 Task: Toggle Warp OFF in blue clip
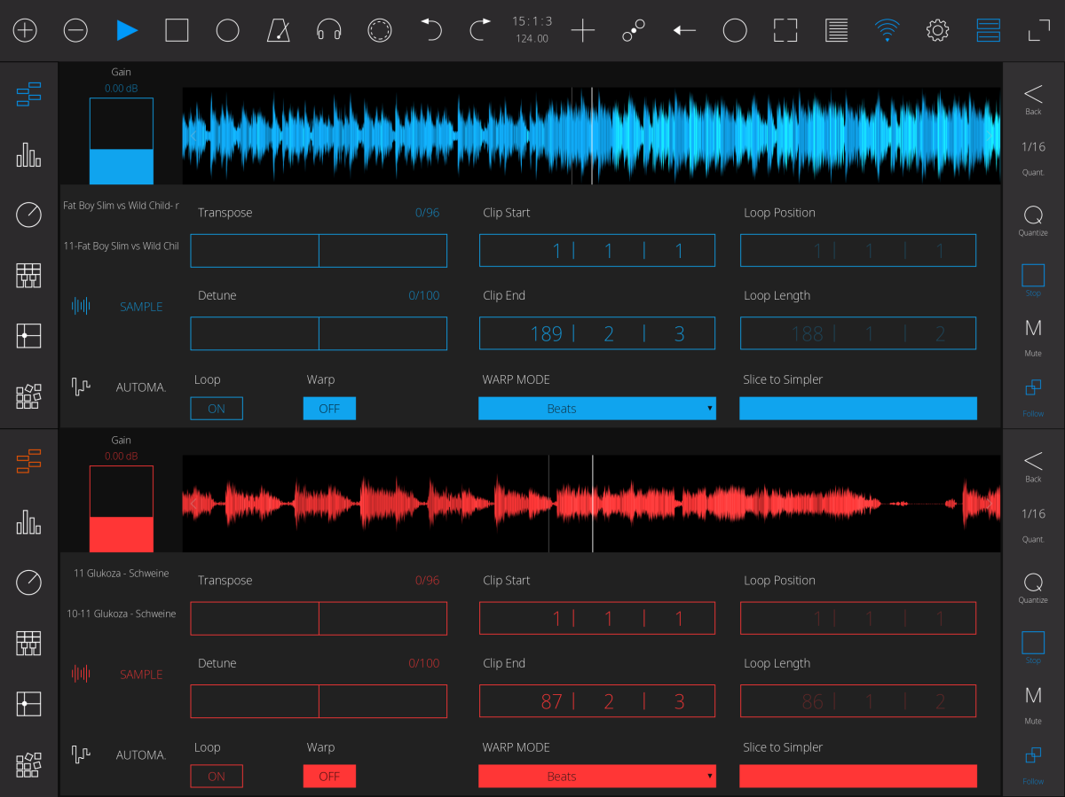(x=329, y=409)
